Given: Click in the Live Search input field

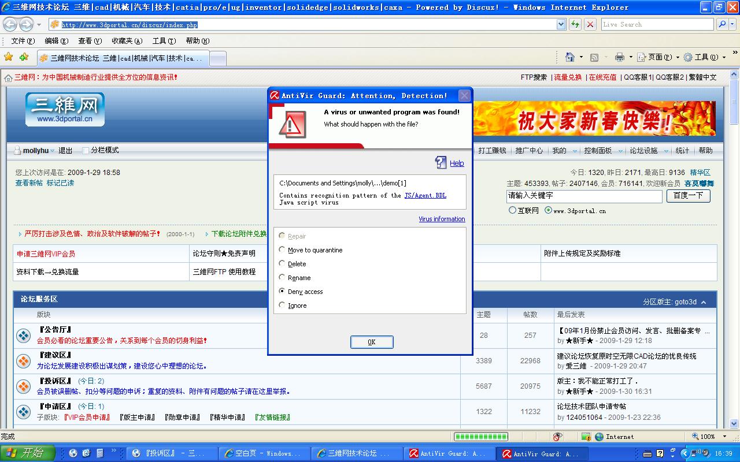Looking at the screenshot, I should 658,24.
